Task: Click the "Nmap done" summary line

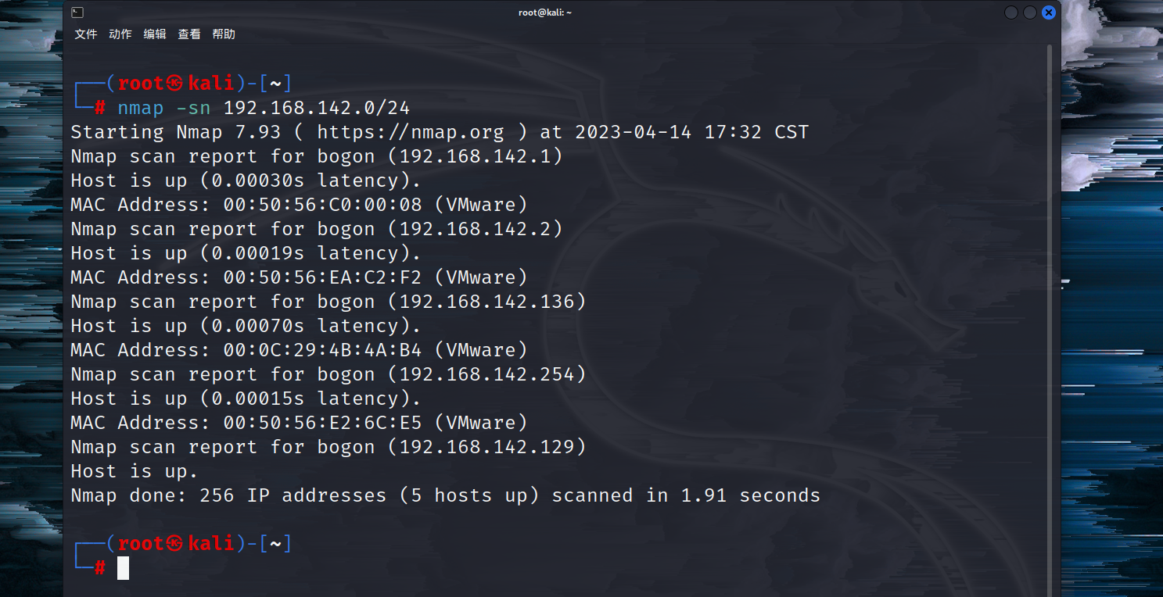Action: tap(445, 495)
